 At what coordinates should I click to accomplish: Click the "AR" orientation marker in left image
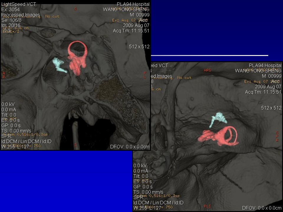pos(4,75)
